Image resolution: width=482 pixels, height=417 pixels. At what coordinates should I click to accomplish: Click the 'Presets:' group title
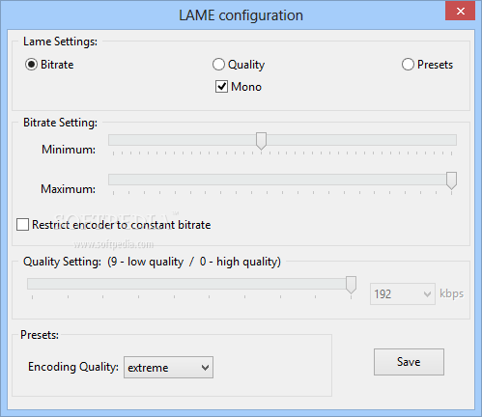(x=40, y=335)
